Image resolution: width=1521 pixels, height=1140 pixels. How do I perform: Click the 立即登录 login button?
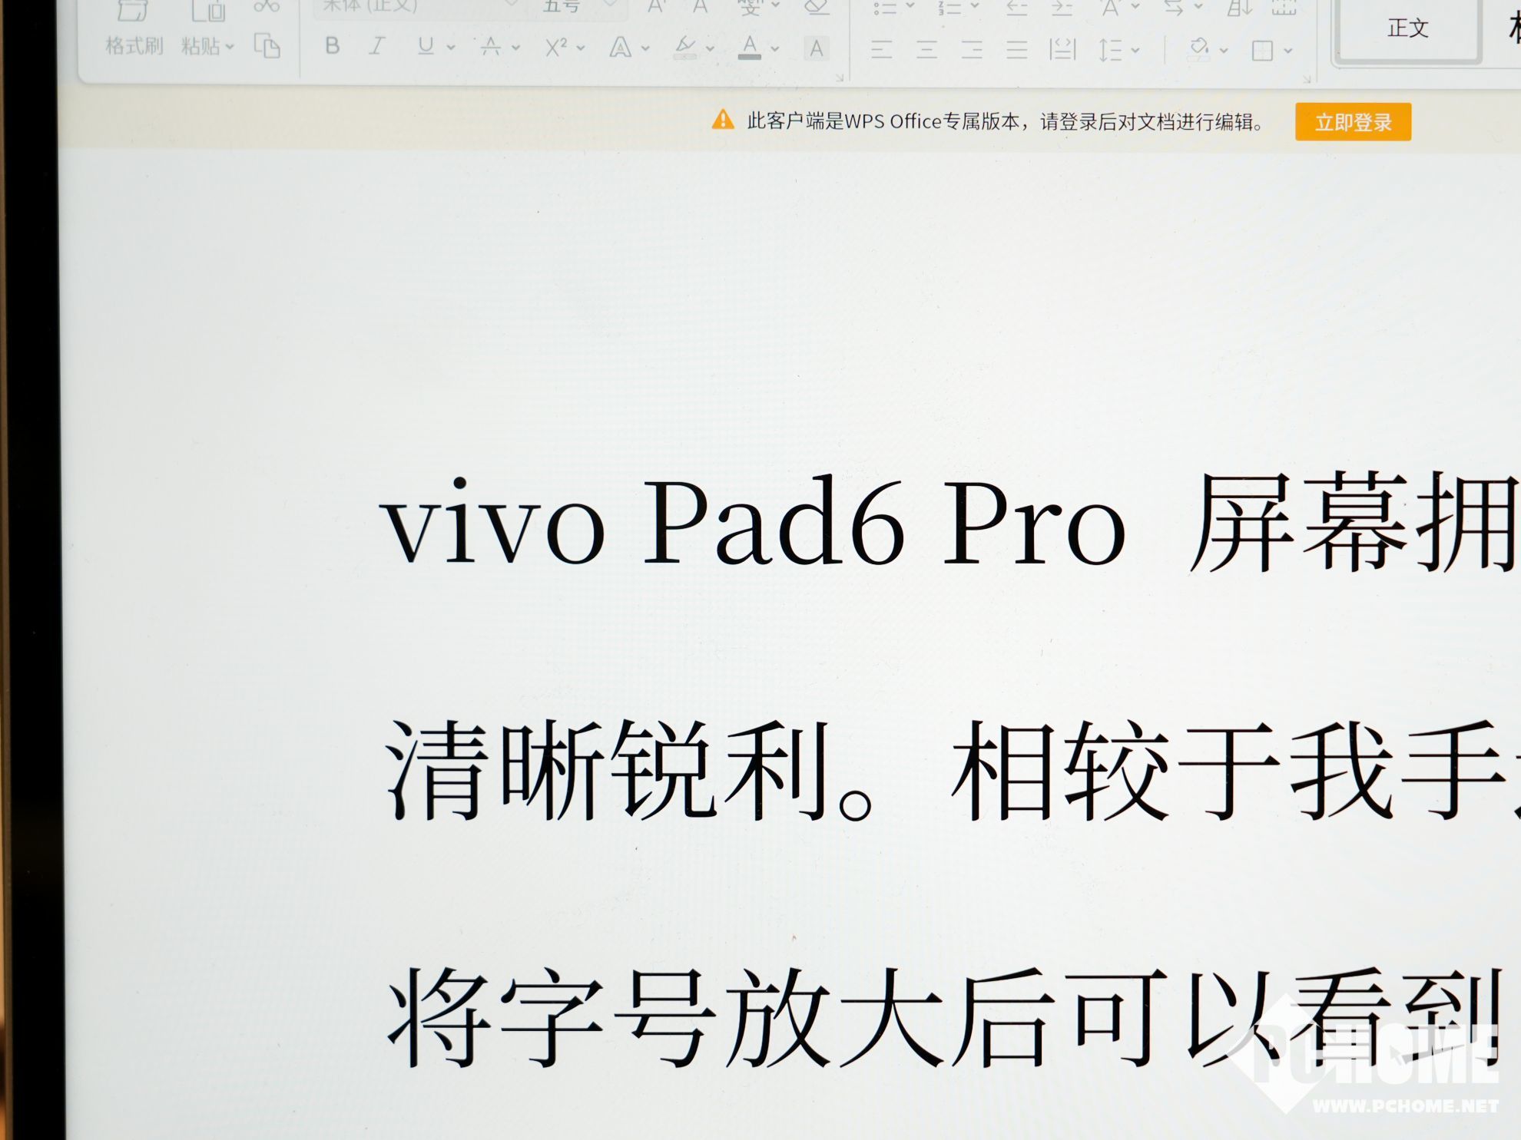[1352, 122]
